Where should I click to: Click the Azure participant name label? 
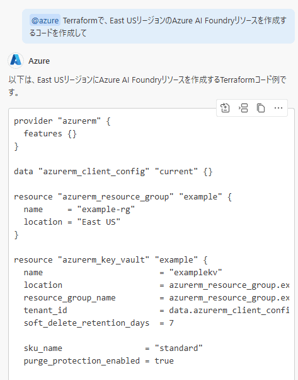click(x=39, y=61)
